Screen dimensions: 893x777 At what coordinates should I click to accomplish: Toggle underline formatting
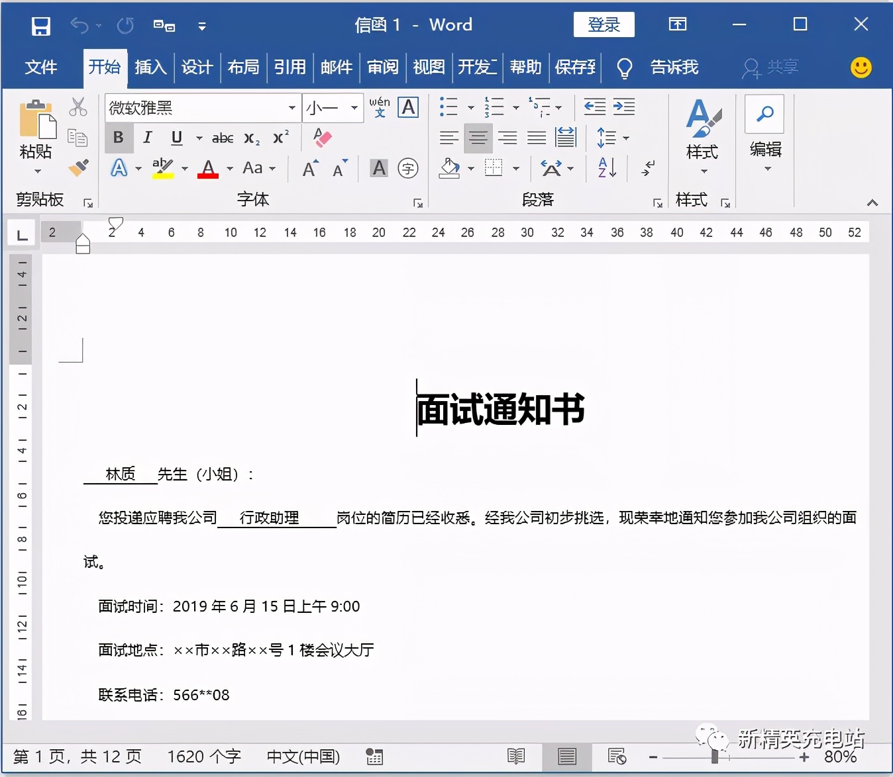(177, 138)
